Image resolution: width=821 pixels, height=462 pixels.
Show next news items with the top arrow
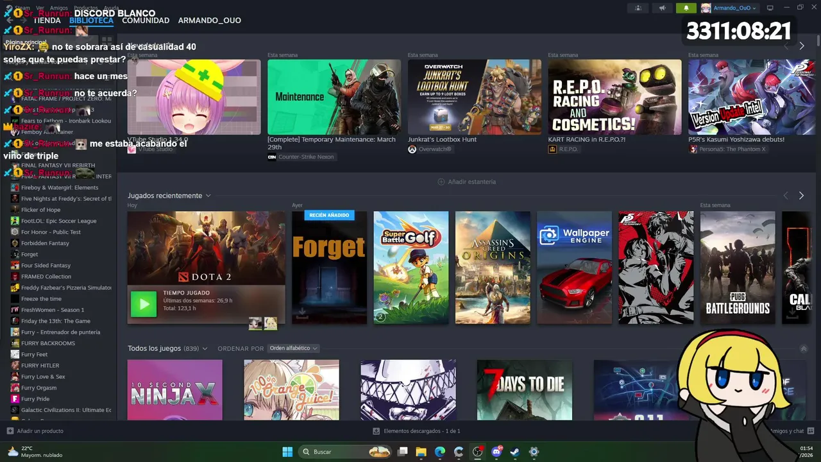coord(801,46)
